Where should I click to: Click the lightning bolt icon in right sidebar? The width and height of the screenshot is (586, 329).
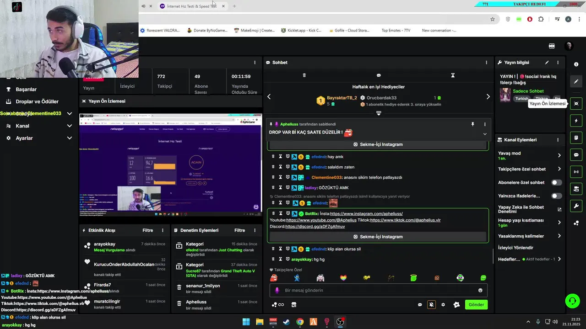pyautogui.click(x=576, y=121)
